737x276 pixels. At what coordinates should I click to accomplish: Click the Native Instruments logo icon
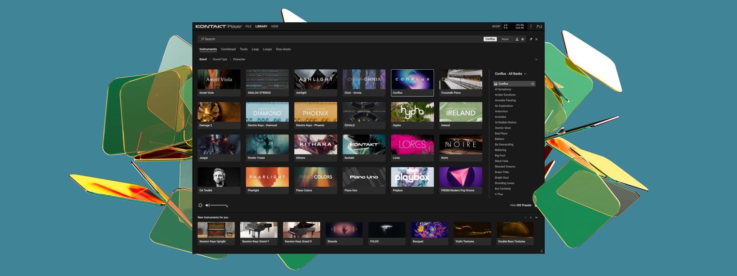[539, 26]
